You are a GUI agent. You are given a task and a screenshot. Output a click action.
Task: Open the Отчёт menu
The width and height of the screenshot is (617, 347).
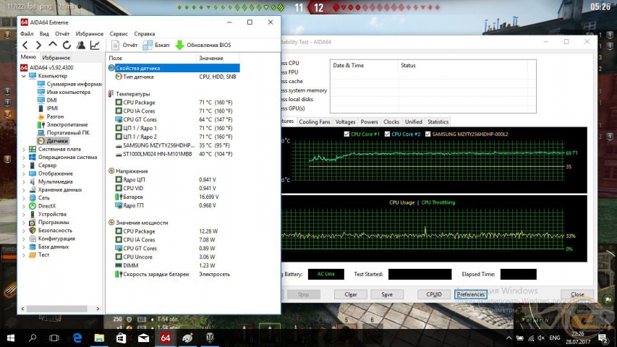pos(62,34)
